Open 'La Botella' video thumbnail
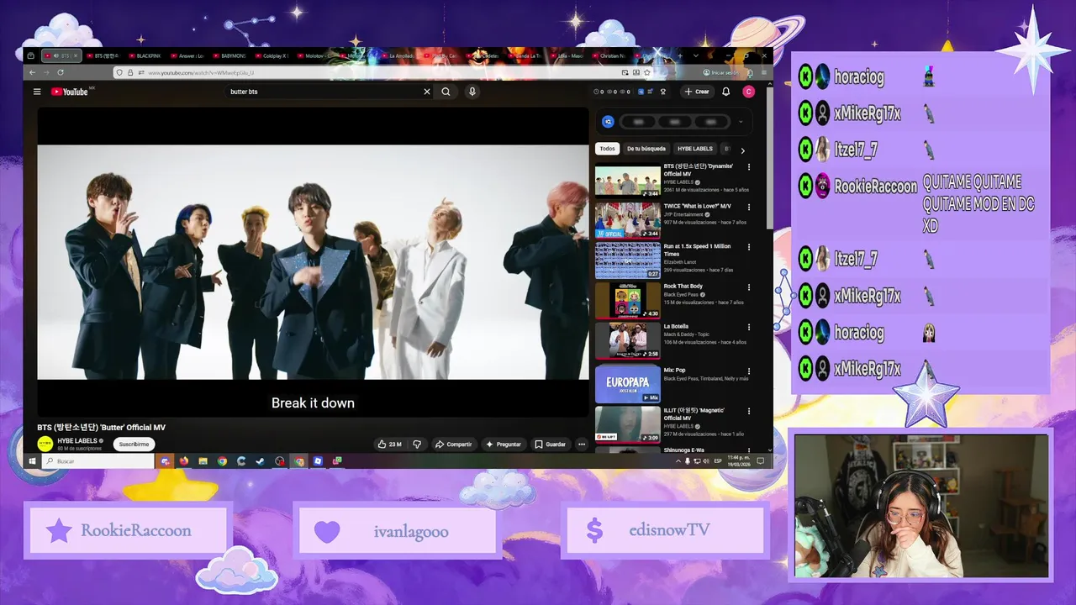Screen dimensions: 1076x605 628,342
